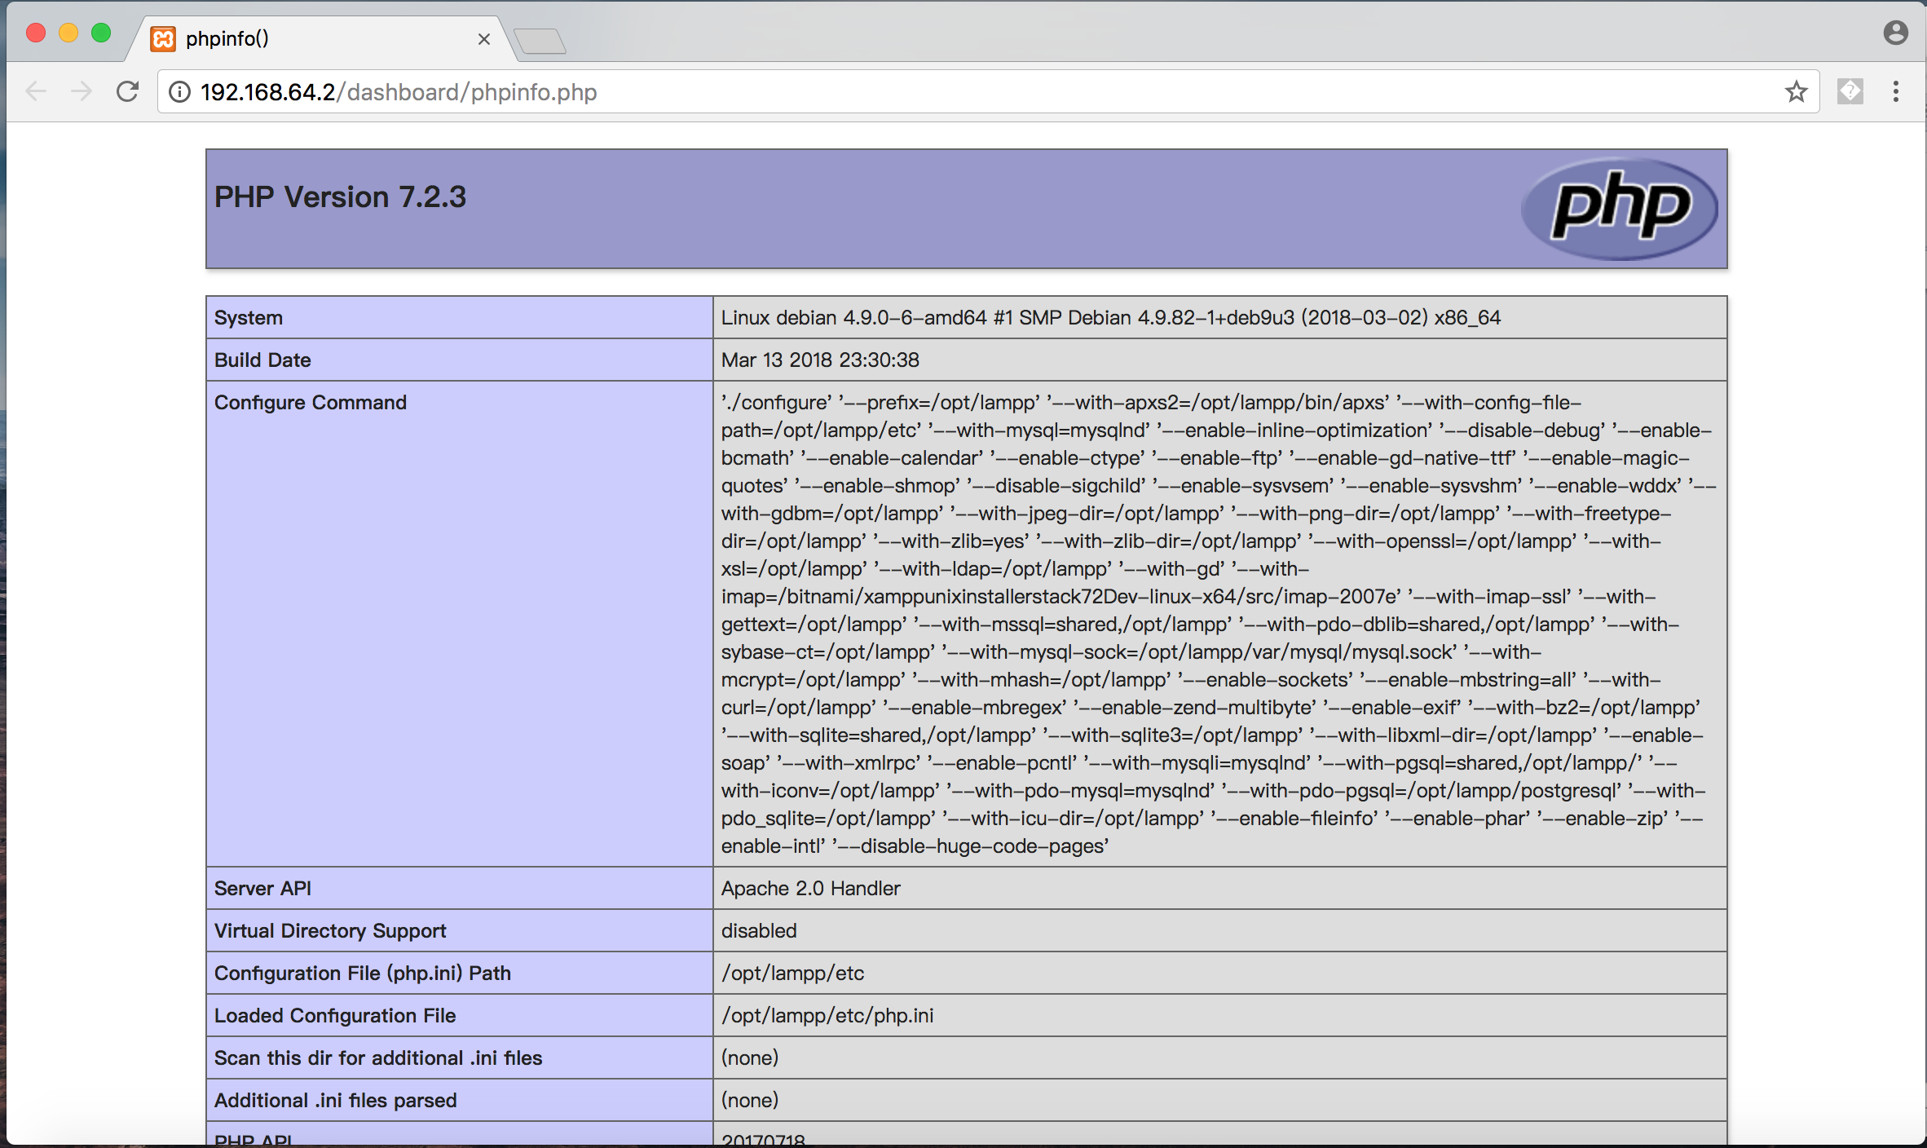The image size is (1927, 1148).
Task: Reload the phpinfo page
Action: (127, 91)
